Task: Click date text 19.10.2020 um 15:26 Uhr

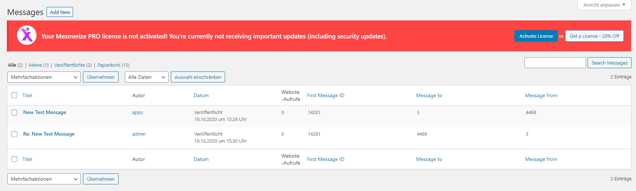Action: coord(220,119)
